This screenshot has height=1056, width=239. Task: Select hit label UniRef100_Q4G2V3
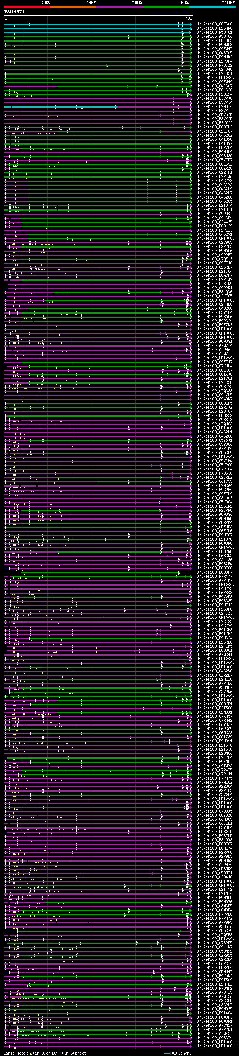point(214,181)
